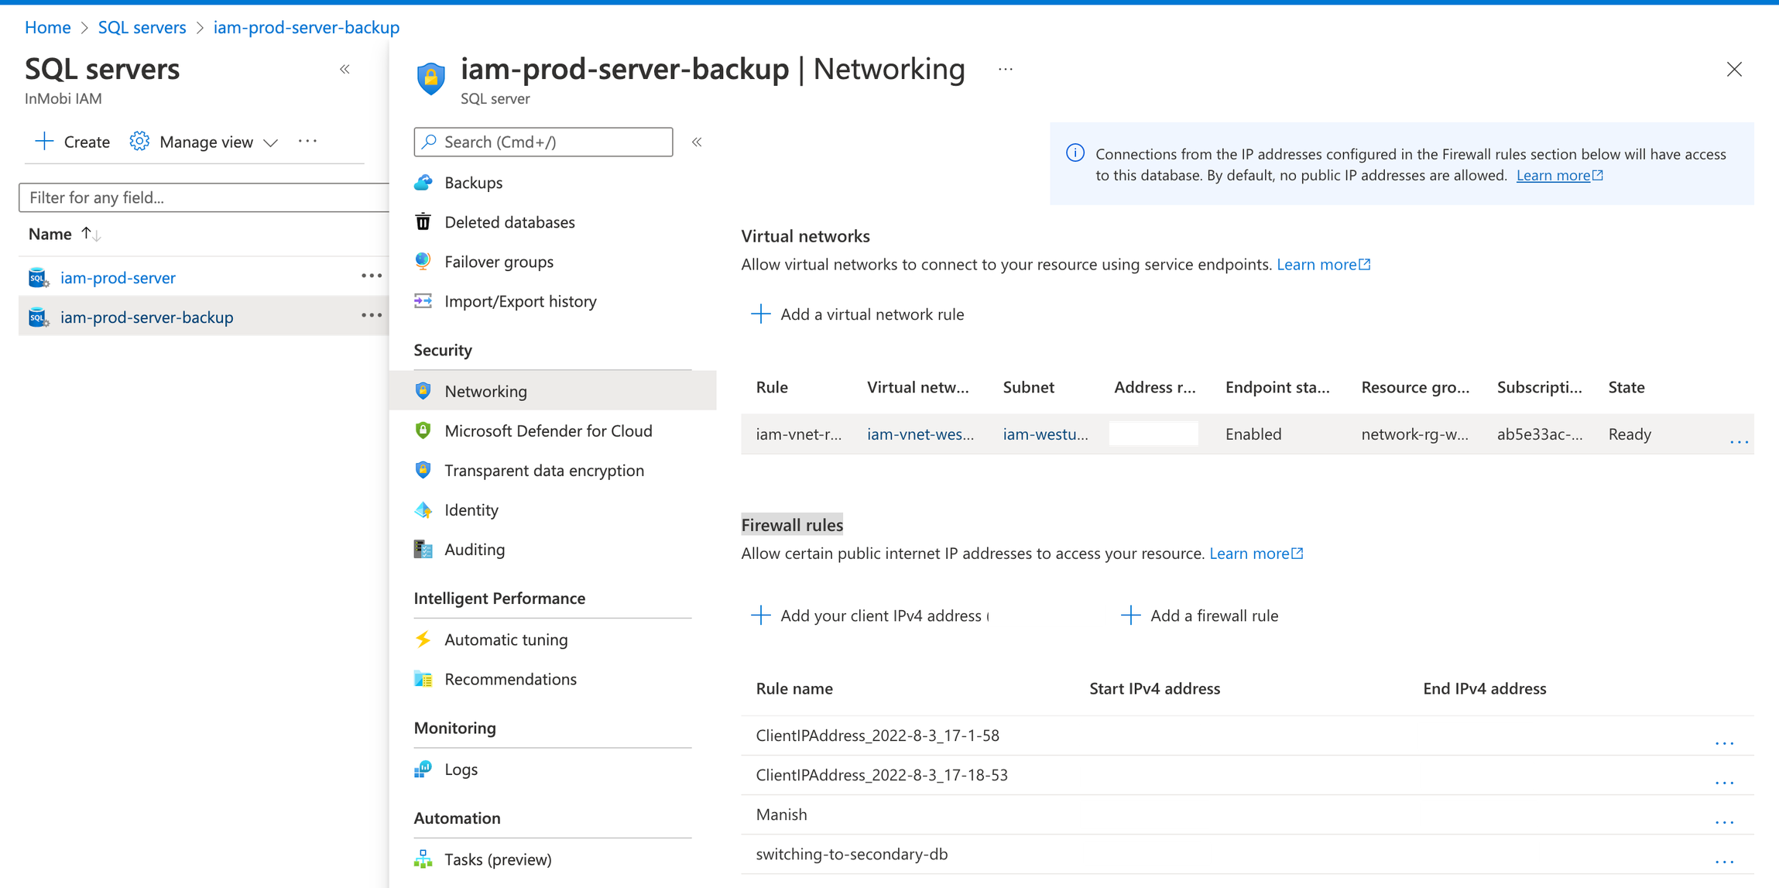Viewport: 1779px width, 888px height.
Task: Expand the Manage view dropdown chevron
Action: [x=271, y=142]
